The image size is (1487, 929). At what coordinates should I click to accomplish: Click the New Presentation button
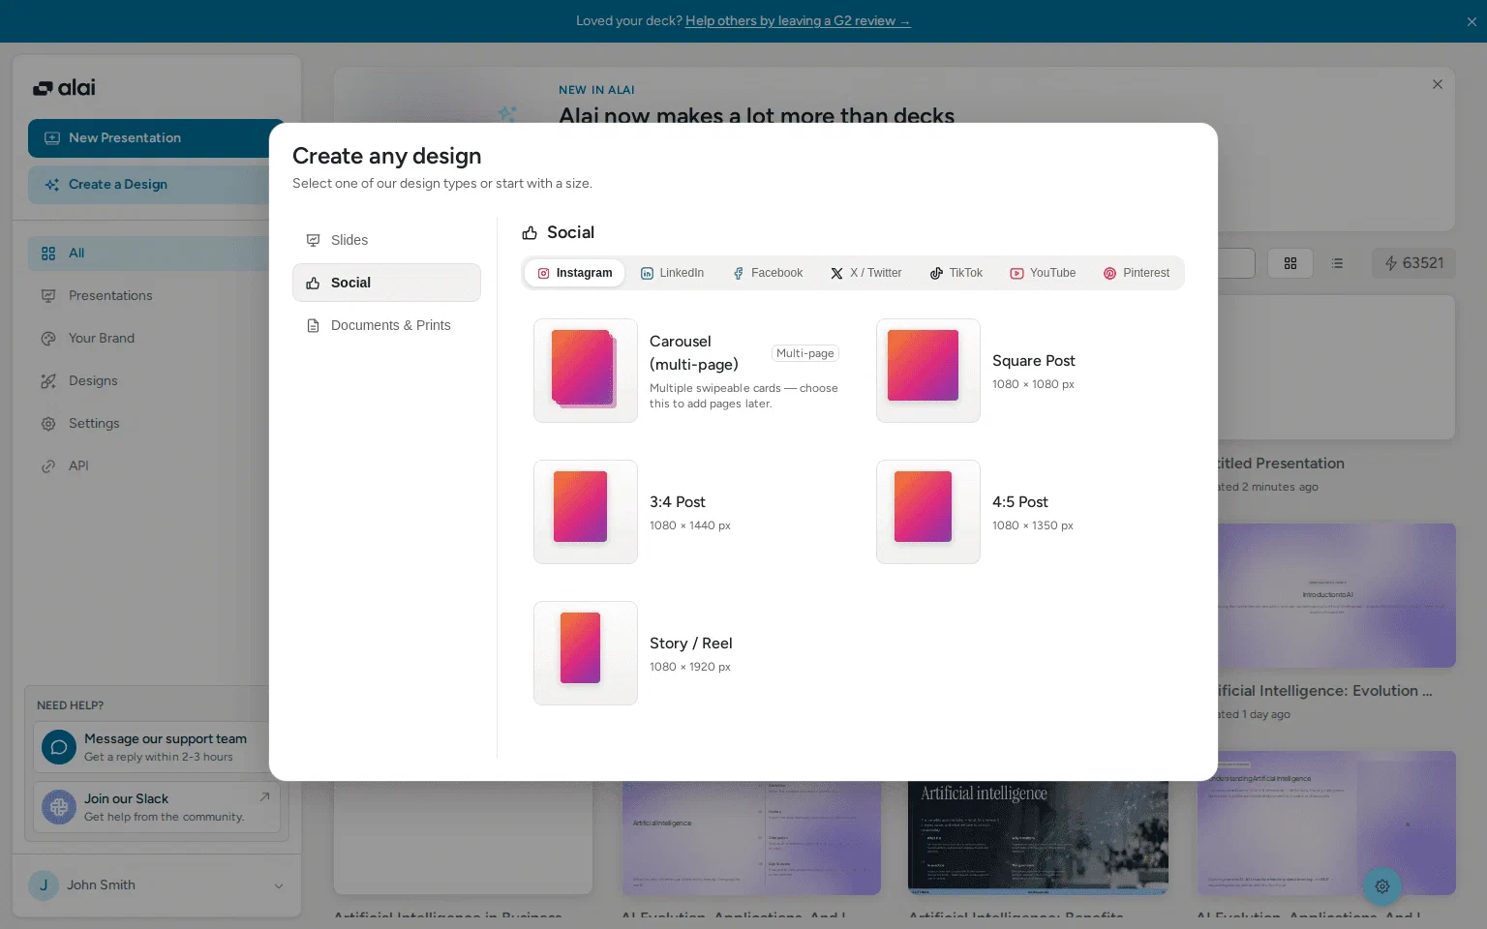[155, 138]
